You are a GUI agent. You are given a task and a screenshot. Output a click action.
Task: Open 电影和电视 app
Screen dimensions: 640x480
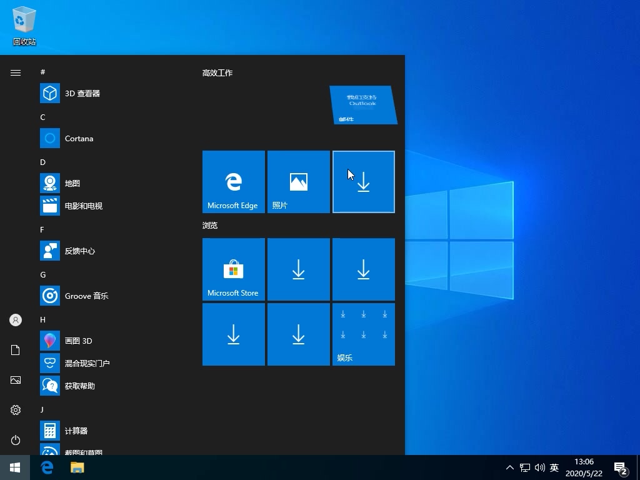(86, 206)
